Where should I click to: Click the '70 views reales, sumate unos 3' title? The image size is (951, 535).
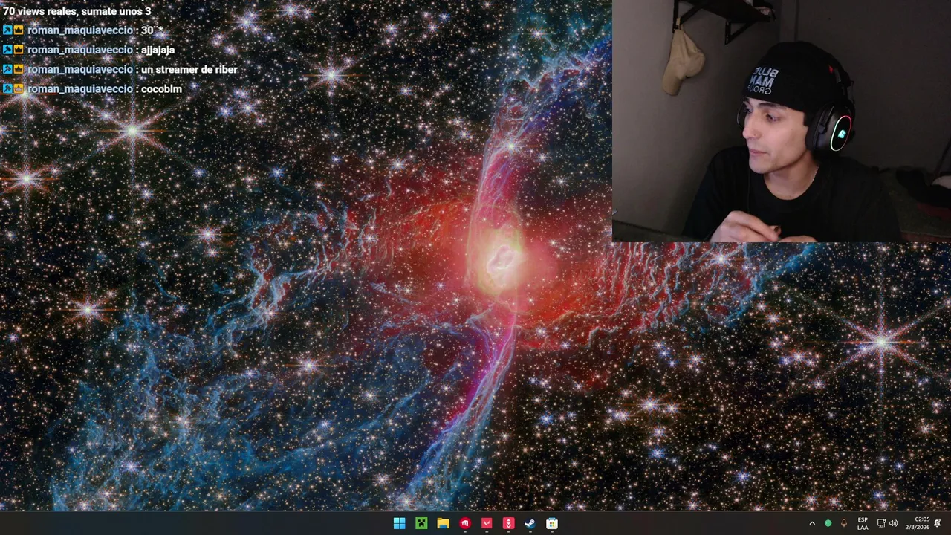pyautogui.click(x=77, y=11)
